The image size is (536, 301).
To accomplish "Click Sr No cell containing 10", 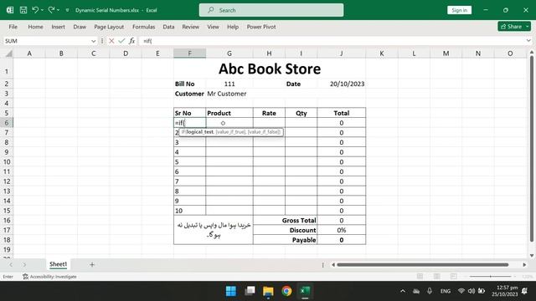I will coord(190,211).
